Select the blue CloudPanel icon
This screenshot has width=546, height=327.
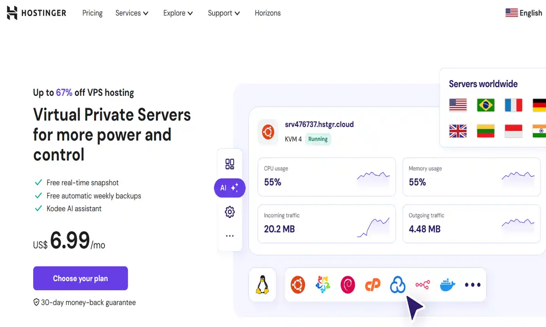tap(398, 285)
